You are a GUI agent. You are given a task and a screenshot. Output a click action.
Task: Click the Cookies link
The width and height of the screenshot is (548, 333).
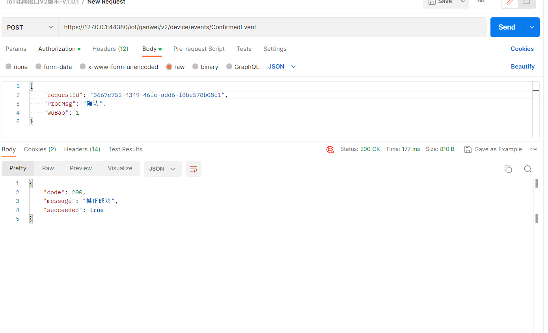click(x=522, y=49)
